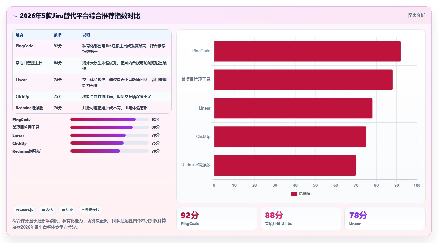Click the 88分 cell in the table
The image size is (438, 243).
(x=58, y=63)
